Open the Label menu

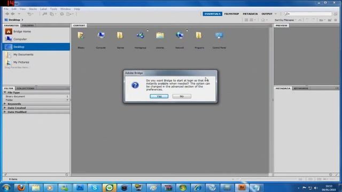[43, 9]
